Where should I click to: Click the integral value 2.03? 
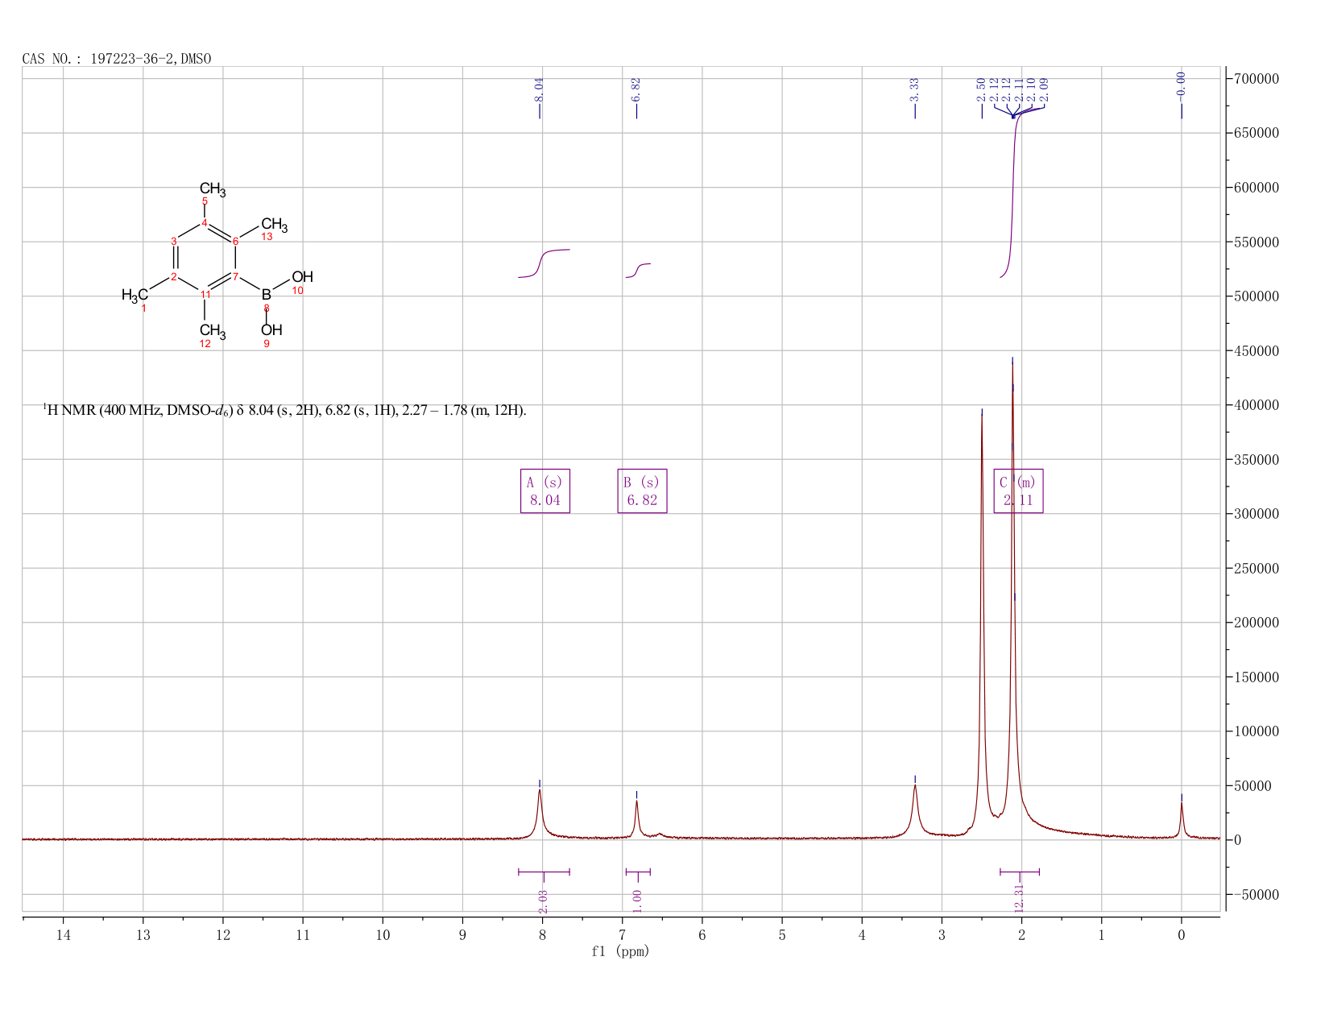point(543,901)
